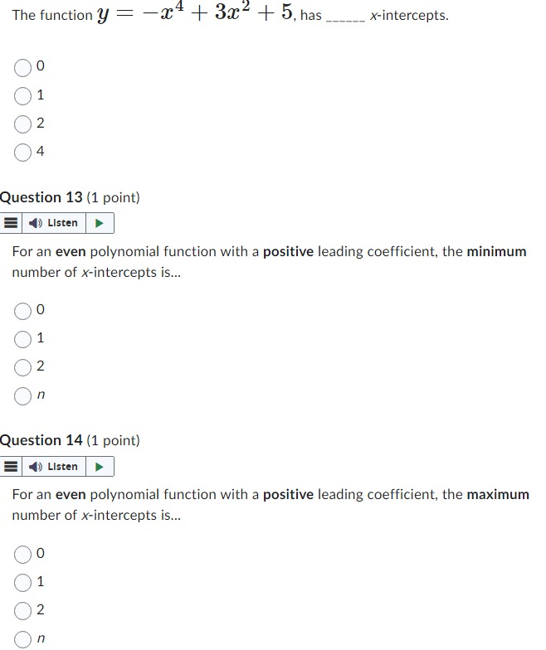Screen dimensions: 546x650
Task: Pick 2 for Question 14 maximum intercepts
Action: pos(23,610)
